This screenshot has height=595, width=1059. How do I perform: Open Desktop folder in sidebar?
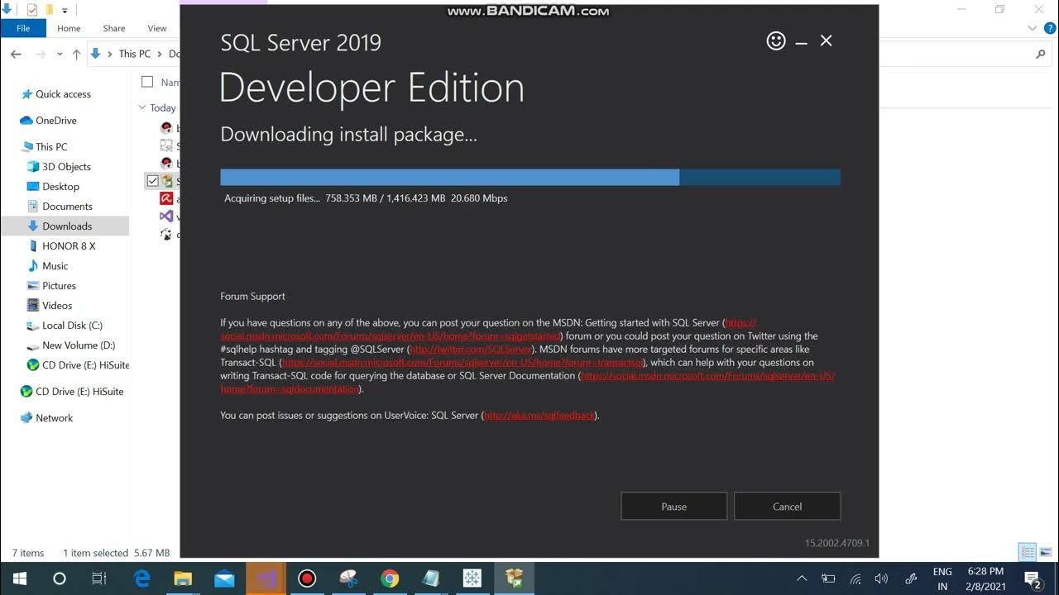pos(53,187)
